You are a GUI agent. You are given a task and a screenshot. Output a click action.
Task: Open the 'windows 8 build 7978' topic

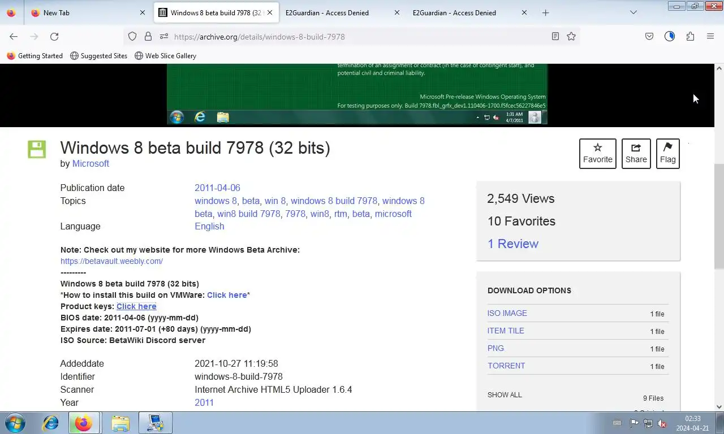tap(334, 201)
